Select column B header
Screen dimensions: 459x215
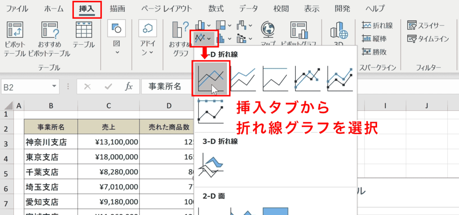tap(51, 106)
